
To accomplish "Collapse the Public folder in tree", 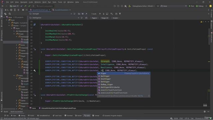I will pyautogui.click(x=14, y=76).
